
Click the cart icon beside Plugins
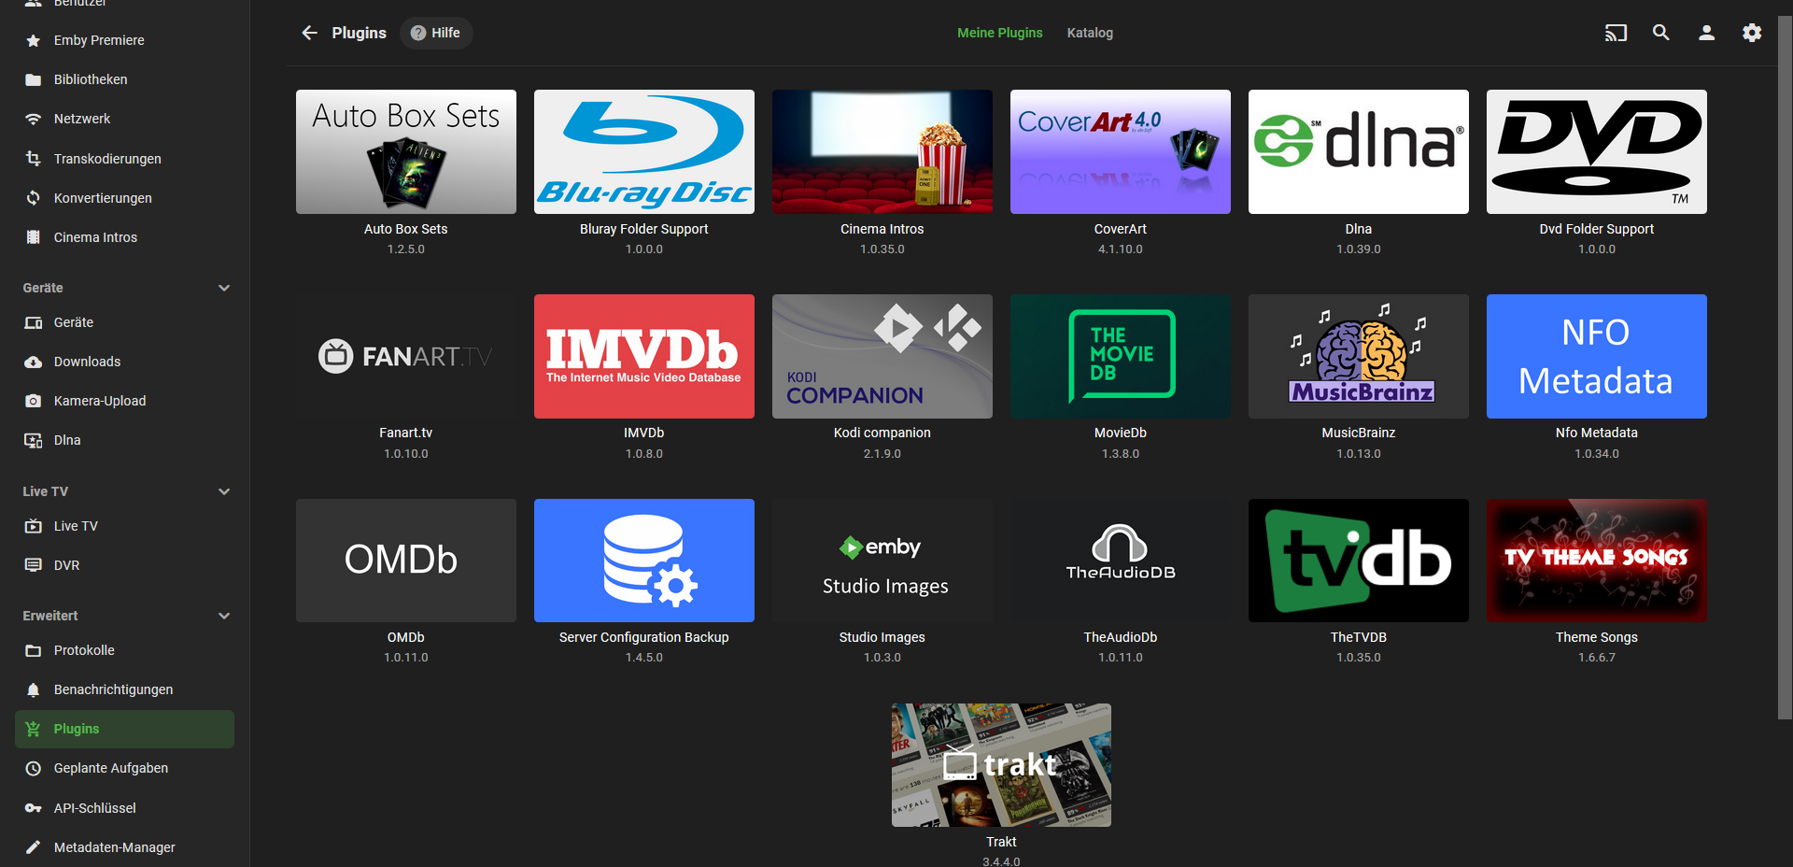(34, 729)
